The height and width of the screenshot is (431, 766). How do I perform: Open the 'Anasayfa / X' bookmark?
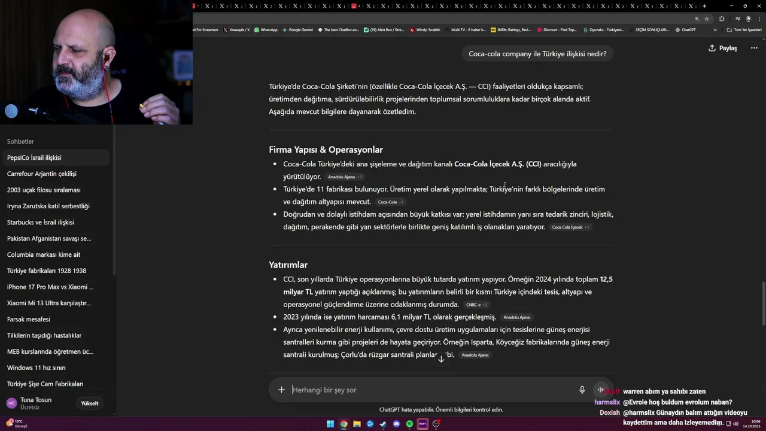point(236,29)
